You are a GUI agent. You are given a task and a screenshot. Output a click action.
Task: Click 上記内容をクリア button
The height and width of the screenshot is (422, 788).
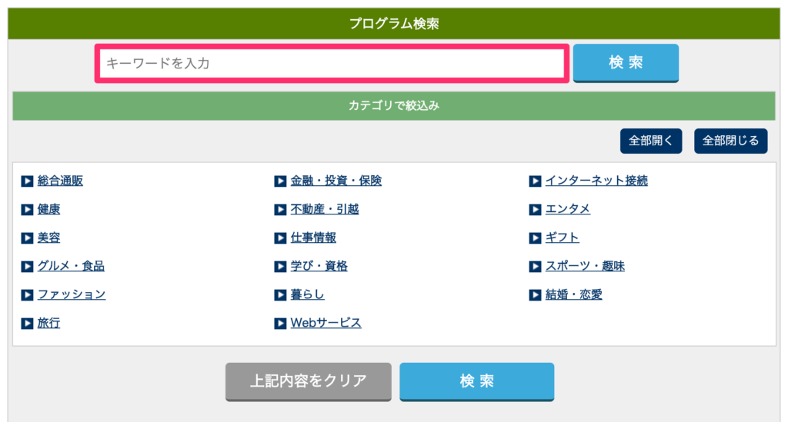(x=308, y=381)
